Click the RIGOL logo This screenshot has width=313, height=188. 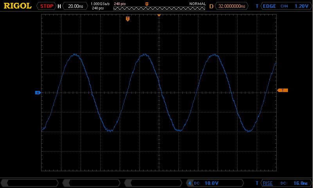click(18, 6)
